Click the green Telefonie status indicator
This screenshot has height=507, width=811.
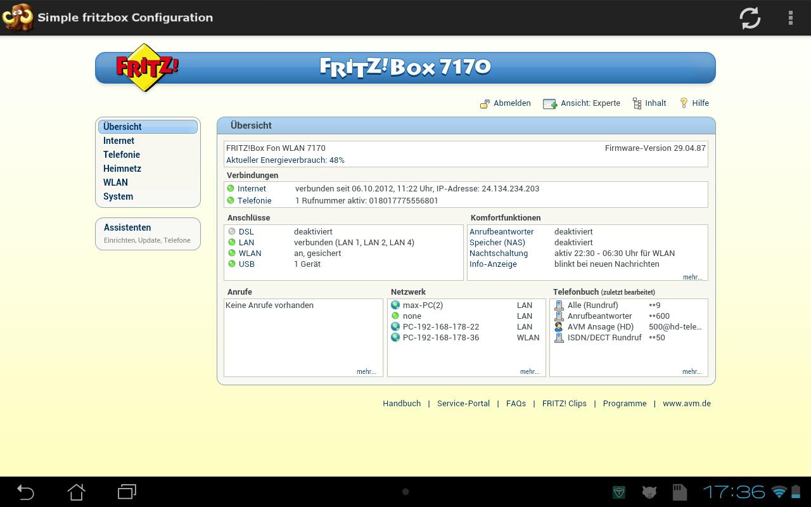231,200
